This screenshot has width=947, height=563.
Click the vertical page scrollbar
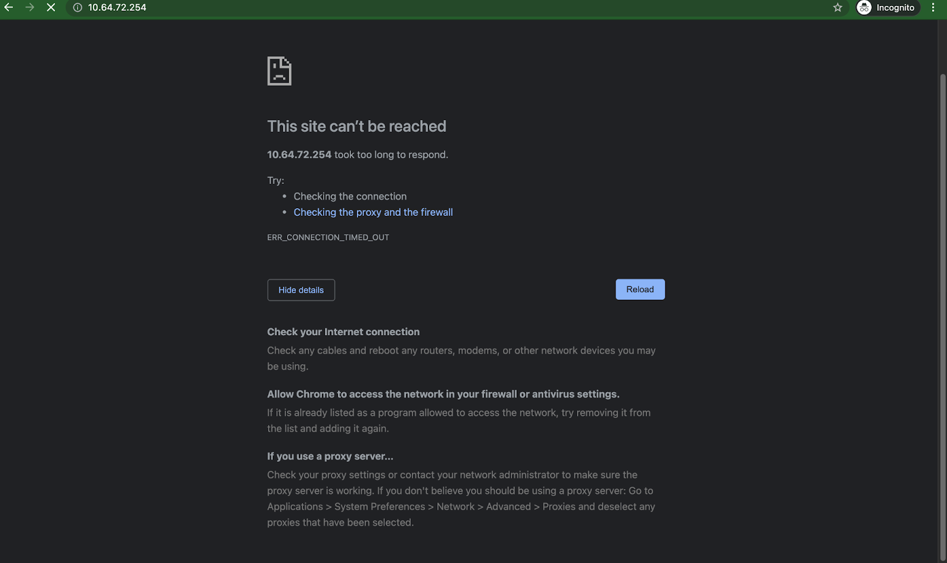click(942, 296)
